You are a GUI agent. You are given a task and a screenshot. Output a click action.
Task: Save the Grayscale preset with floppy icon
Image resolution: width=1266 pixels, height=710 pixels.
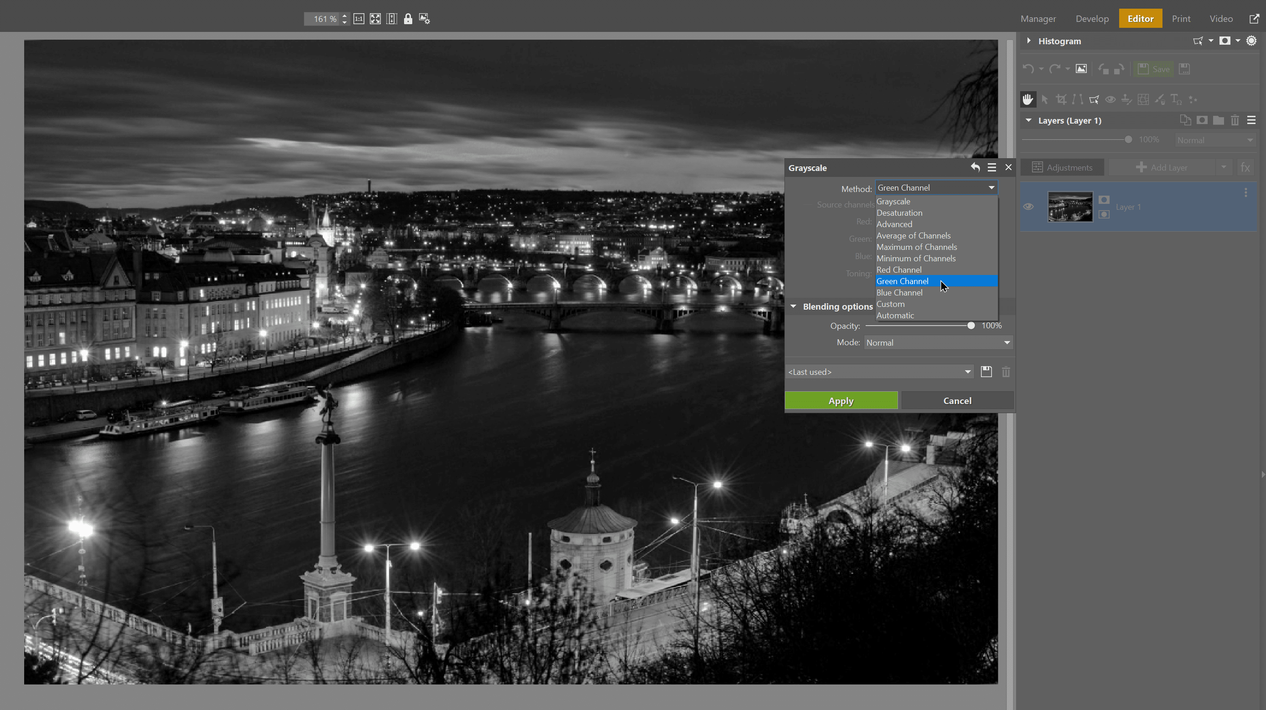[986, 372]
